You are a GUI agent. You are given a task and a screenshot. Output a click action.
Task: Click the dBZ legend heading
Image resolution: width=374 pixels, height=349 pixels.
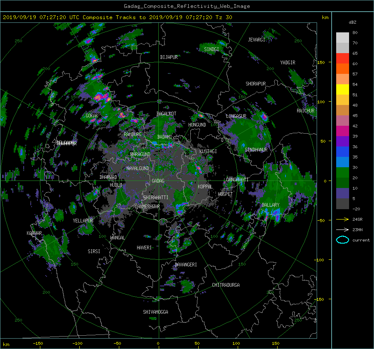click(352, 22)
